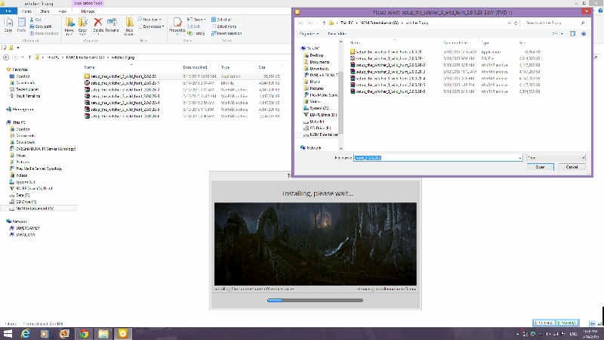Open the New item dropdown
The image size is (604, 340).
(149, 20)
